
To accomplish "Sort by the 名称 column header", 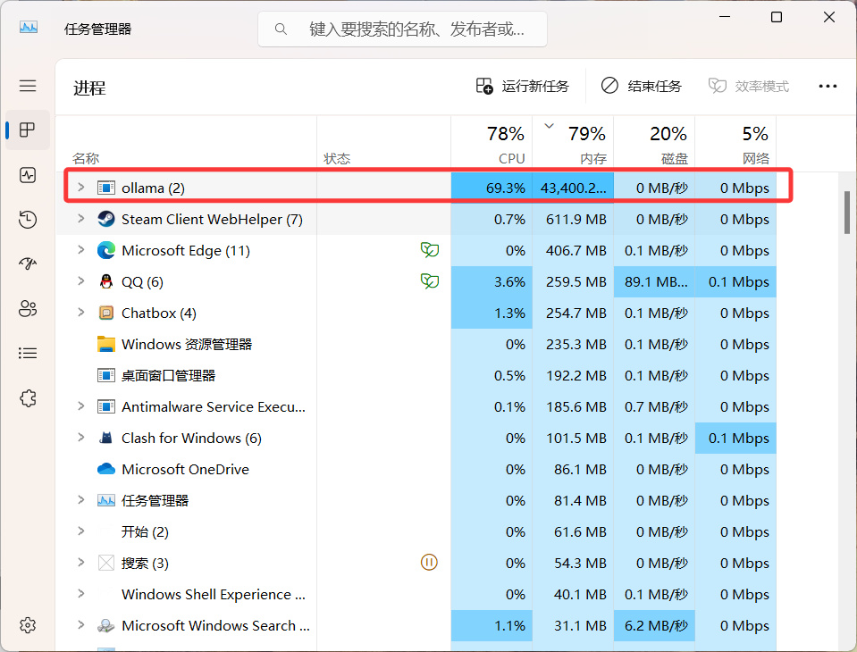I will pyautogui.click(x=186, y=143).
